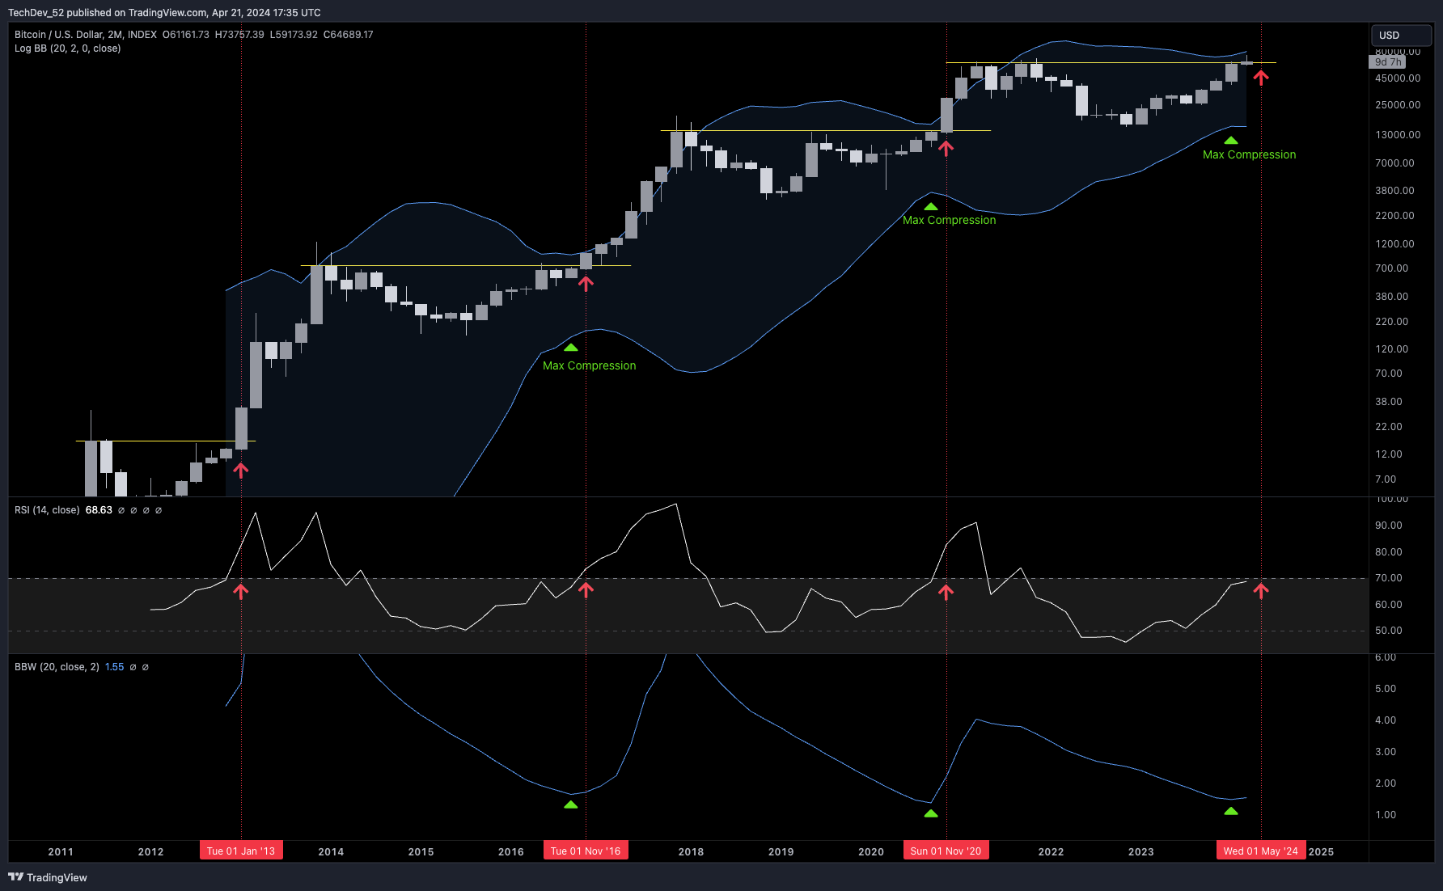Click the red arrow in RSI pane at Jan '13
This screenshot has width=1443, height=891.
[x=241, y=591]
